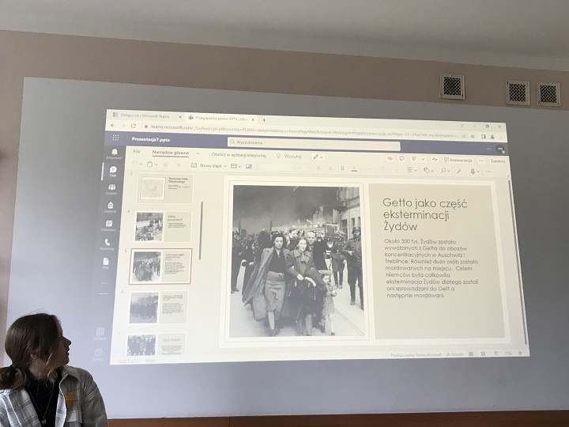This screenshot has height=427, width=569.
Task: Select slide 7 thumbnail
Action: click(156, 344)
